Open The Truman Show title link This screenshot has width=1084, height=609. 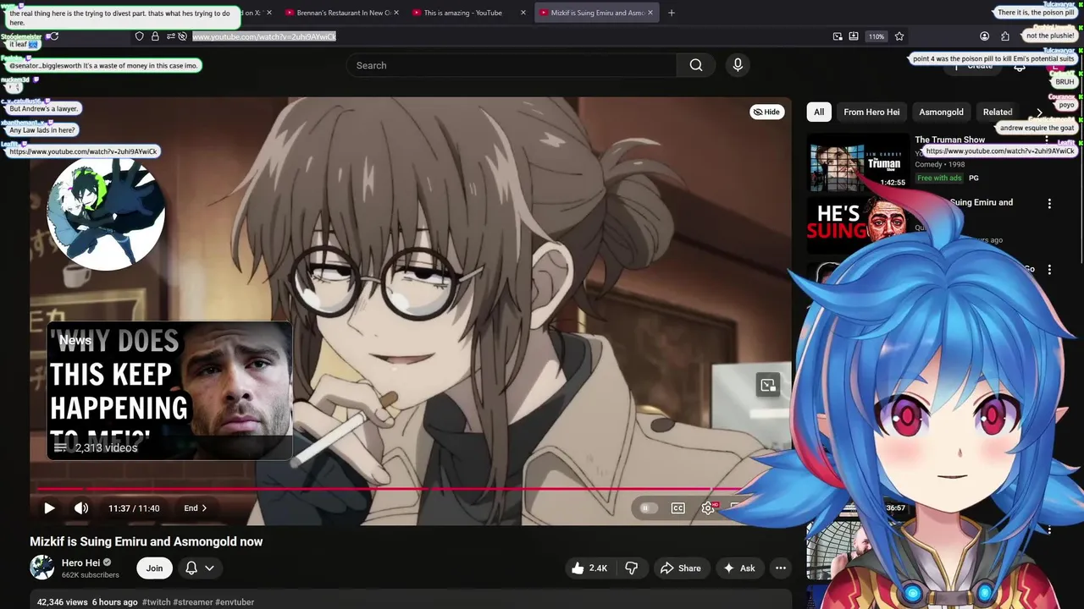949,140
